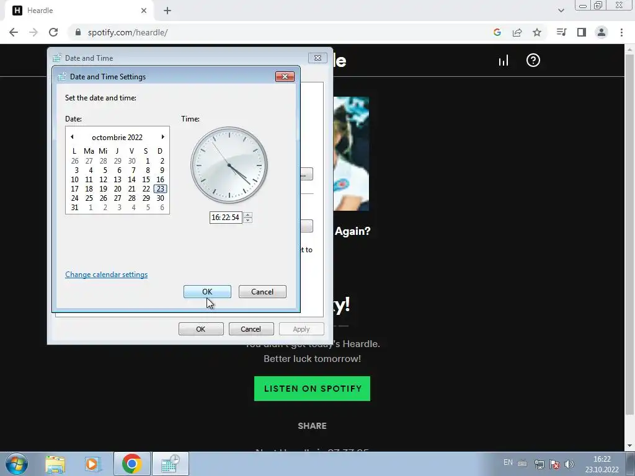Viewport: 635px width, 476px height.
Task: Select date 15 in the calendar
Action: pyautogui.click(x=146, y=179)
